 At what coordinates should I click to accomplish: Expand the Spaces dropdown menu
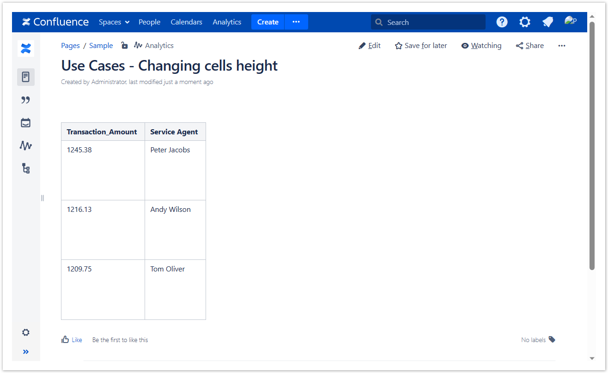point(114,22)
